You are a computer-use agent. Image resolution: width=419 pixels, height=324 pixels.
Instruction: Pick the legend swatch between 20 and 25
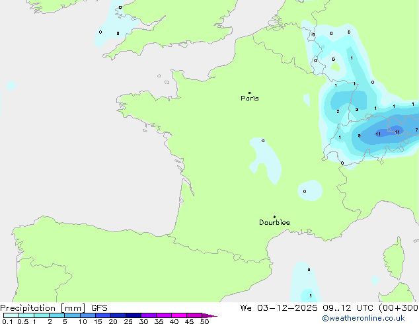pos(118,315)
